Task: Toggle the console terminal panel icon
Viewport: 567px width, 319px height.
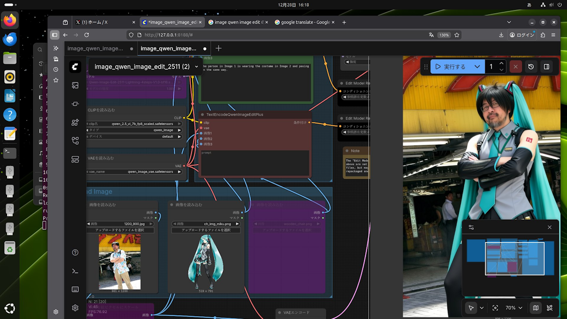Action: tap(75, 271)
